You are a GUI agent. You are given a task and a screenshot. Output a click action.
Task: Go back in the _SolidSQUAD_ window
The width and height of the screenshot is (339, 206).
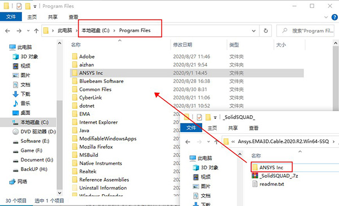pyautogui.click(x=188, y=142)
